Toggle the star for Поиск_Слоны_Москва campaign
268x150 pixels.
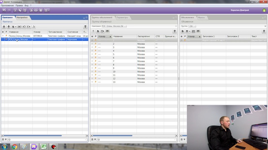(3, 36)
